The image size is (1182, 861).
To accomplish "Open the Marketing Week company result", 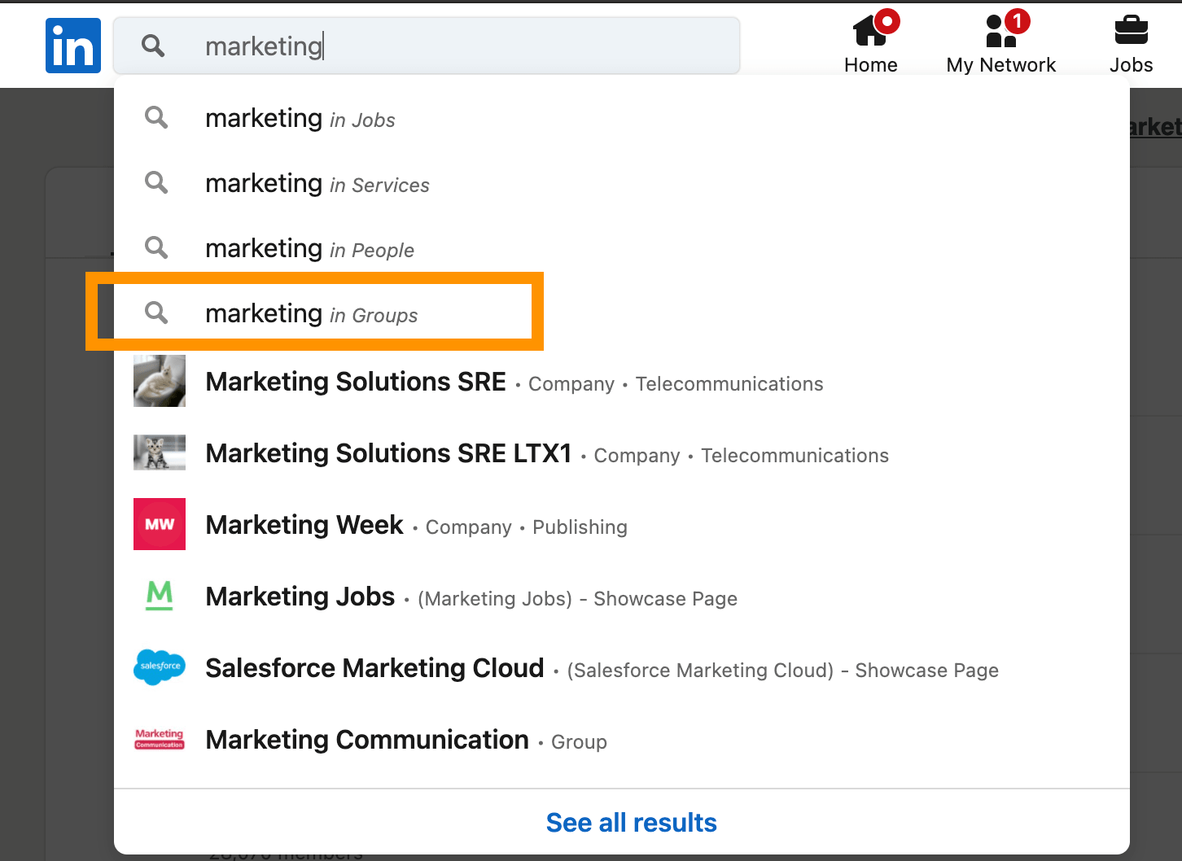I will pyautogui.click(x=304, y=526).
